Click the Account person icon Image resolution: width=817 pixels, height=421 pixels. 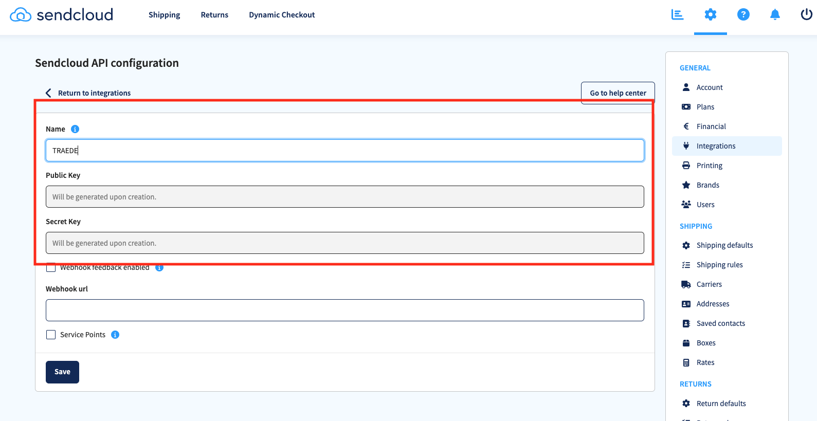point(686,87)
